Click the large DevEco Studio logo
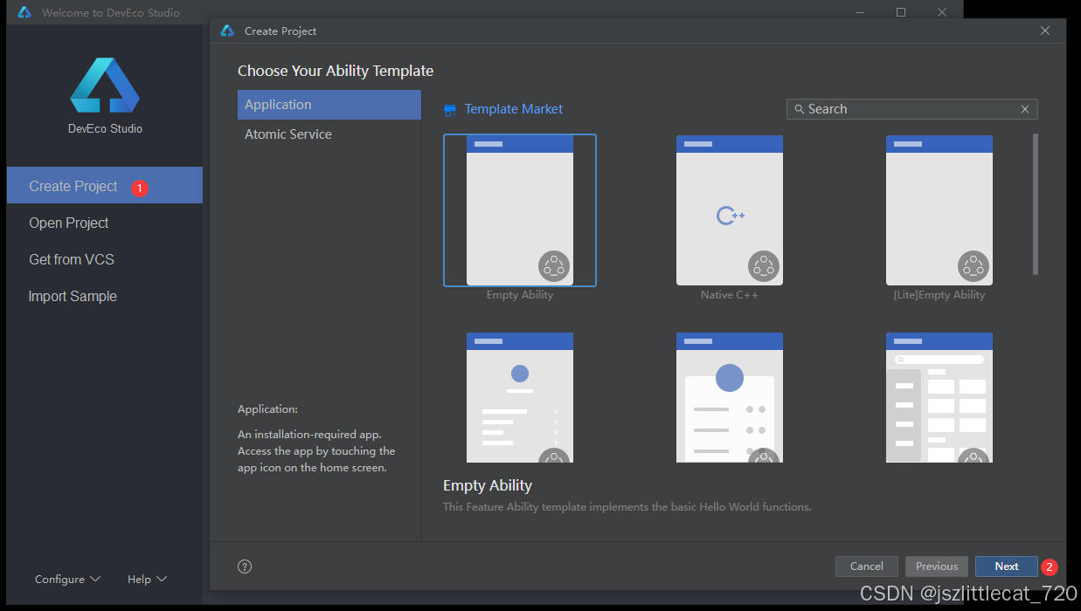This screenshot has width=1081, height=611. [x=105, y=85]
